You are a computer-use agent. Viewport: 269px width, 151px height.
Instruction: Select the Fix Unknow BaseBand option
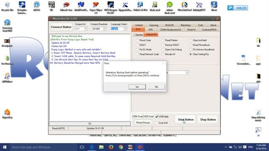(x=190, y=49)
